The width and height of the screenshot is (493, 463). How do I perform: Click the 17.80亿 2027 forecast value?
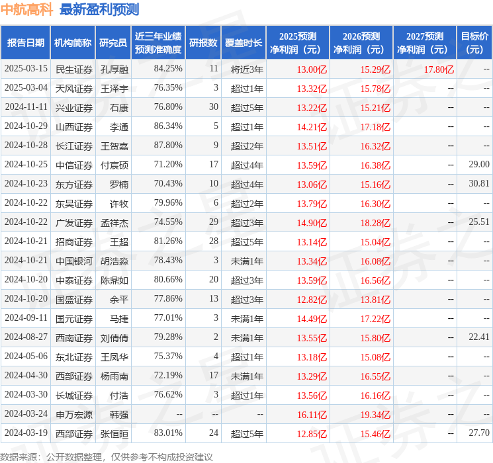(x=439, y=69)
